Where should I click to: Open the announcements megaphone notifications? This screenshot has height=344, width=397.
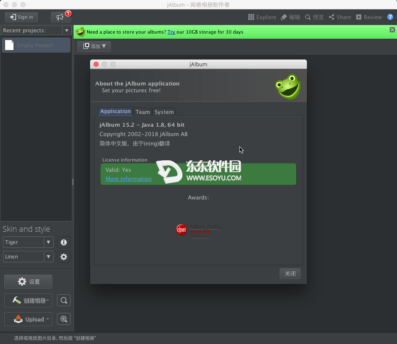[61, 17]
